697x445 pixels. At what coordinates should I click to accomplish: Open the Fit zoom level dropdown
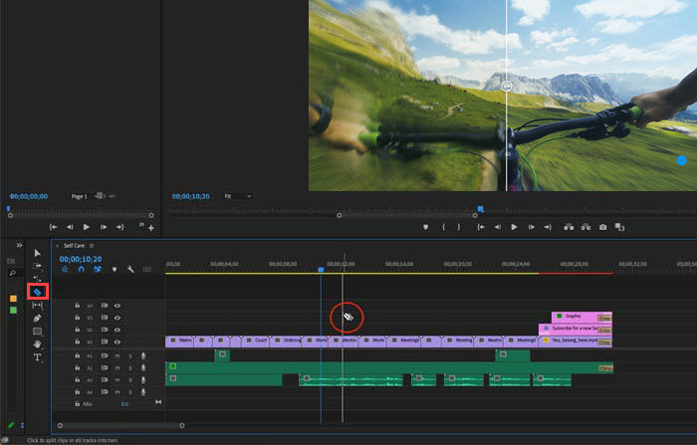237,196
